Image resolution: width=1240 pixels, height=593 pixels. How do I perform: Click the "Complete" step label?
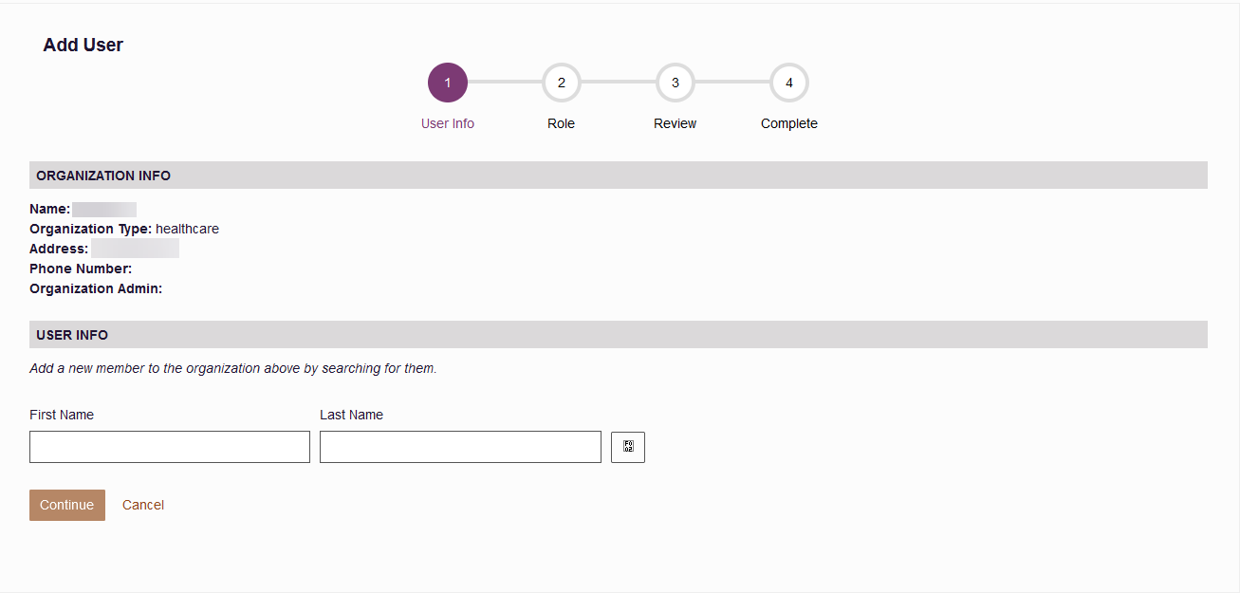789,123
